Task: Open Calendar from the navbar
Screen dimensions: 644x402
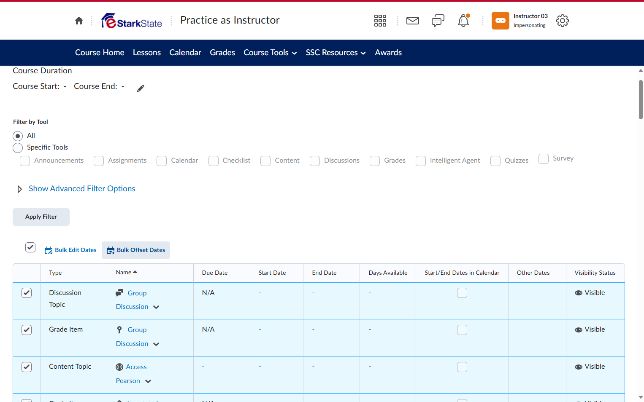Action: pyautogui.click(x=185, y=53)
